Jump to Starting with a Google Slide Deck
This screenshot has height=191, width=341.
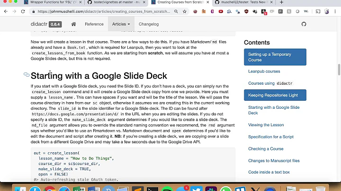[x=274, y=110]
